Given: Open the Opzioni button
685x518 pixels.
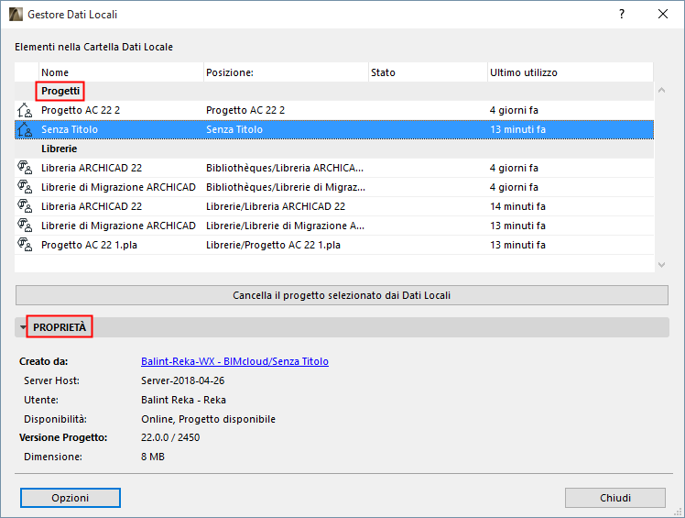Looking at the screenshot, I should point(71,498).
